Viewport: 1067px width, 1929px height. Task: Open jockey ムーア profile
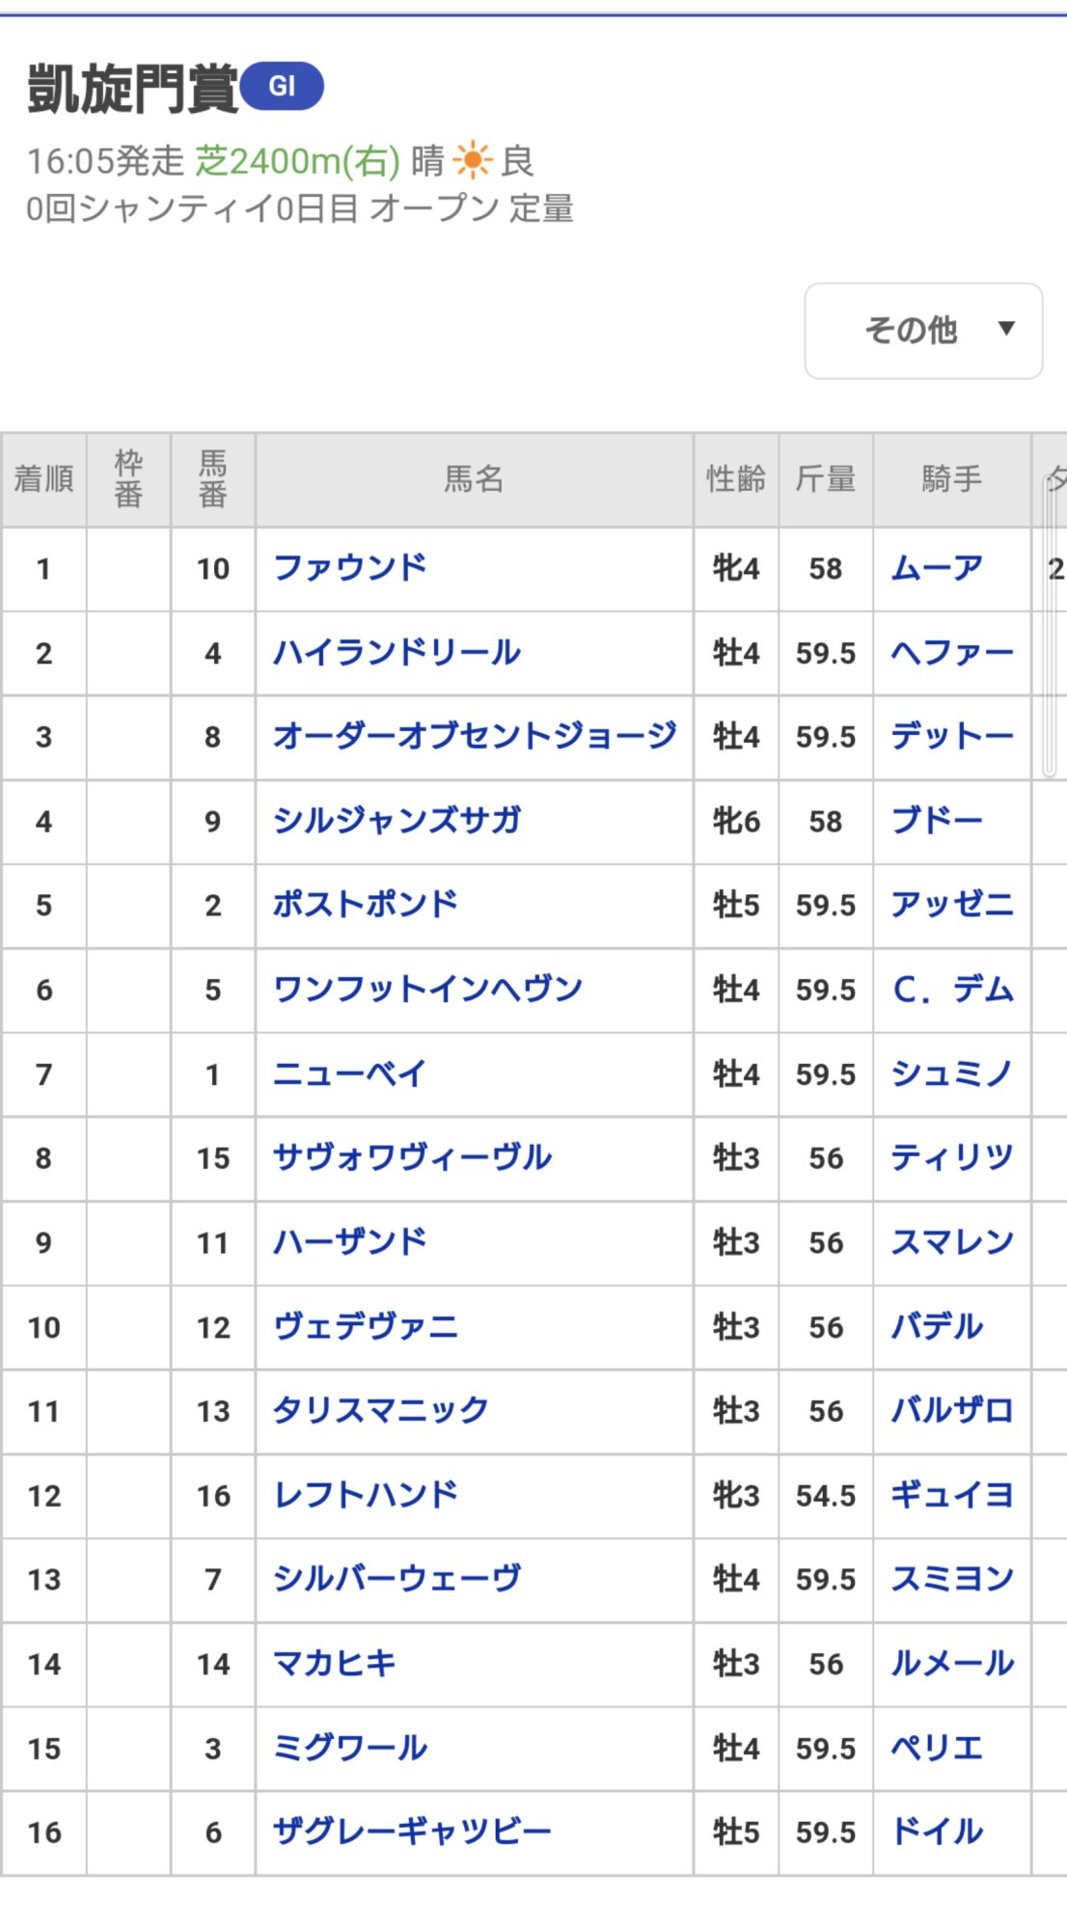pyautogui.click(x=937, y=568)
